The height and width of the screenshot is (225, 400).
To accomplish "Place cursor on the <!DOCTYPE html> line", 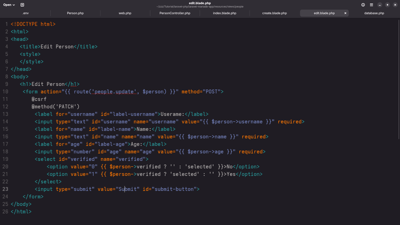I will coord(33,24).
